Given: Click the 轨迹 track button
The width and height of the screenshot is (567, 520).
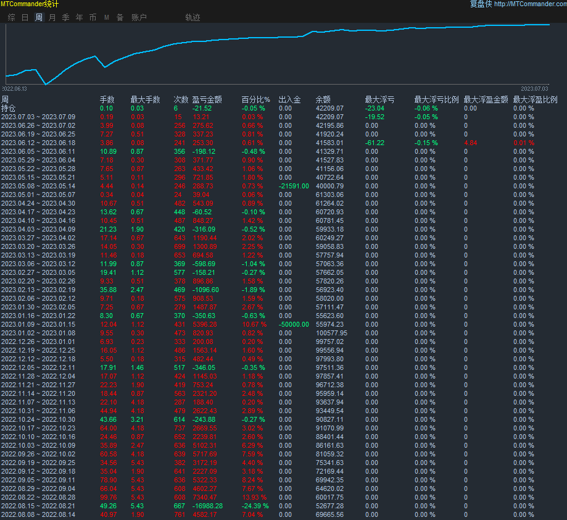Looking at the screenshot, I should click(192, 17).
